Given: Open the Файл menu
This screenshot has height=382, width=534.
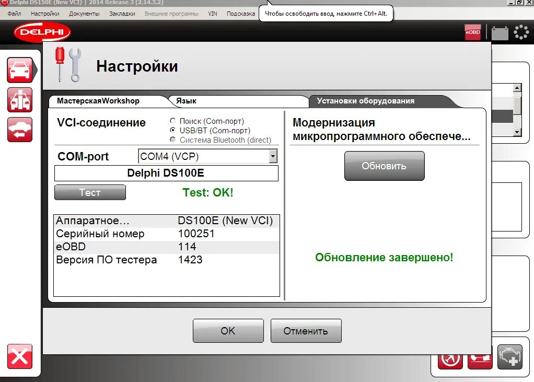Looking at the screenshot, I should tap(14, 14).
